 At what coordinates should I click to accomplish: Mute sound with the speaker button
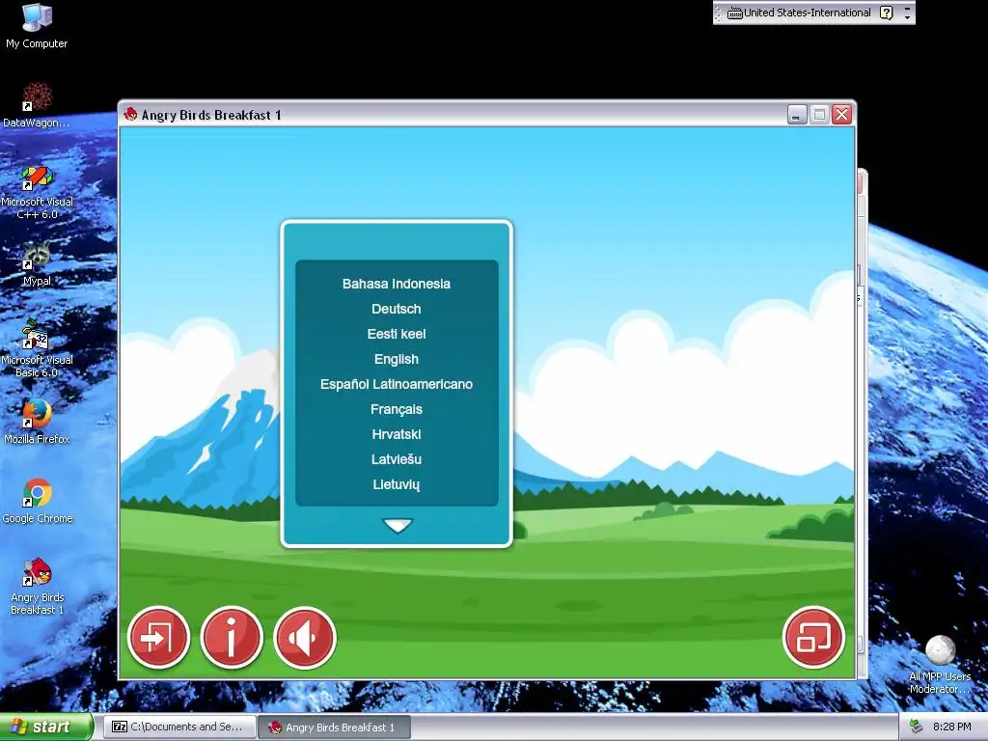tap(305, 637)
